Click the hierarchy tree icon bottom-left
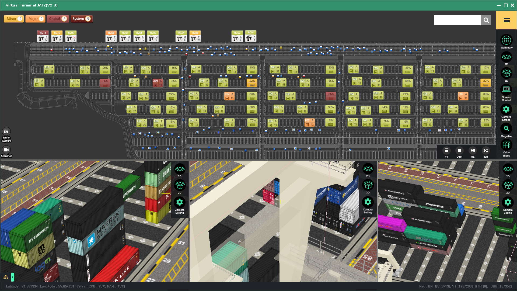517x291 pixels. tap(6, 277)
